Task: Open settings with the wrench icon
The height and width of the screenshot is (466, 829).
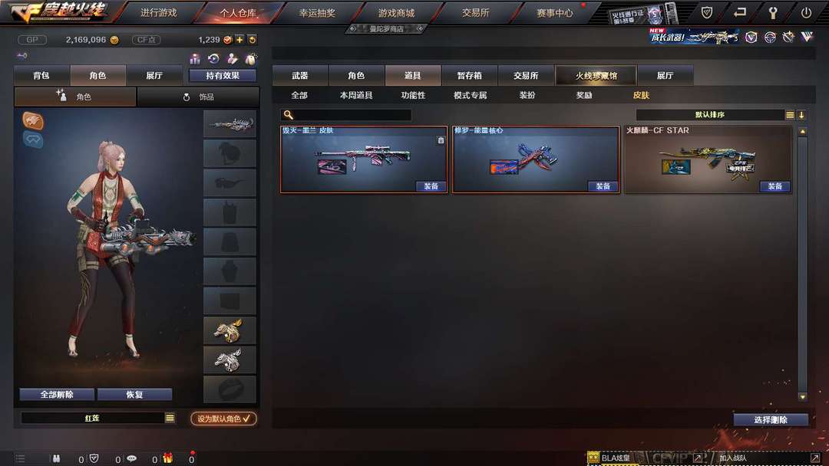Action: 772,13
